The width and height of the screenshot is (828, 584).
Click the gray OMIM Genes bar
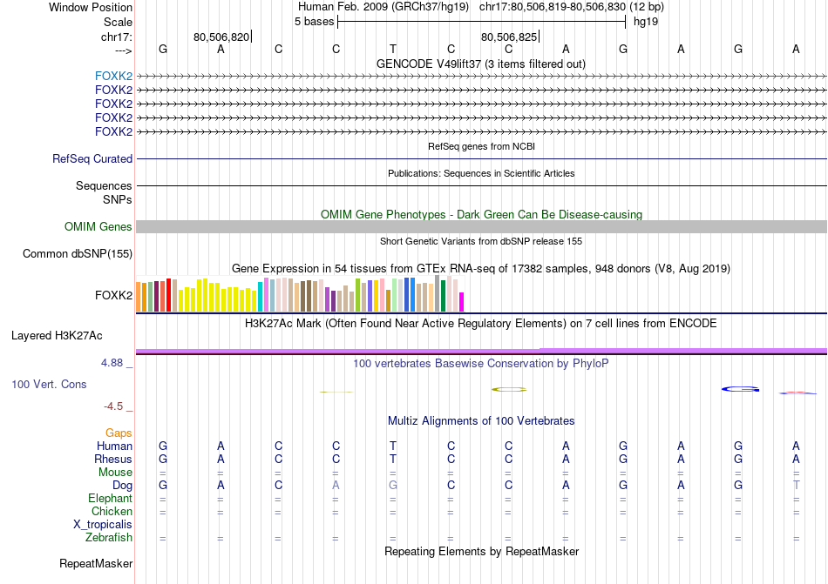pyautogui.click(x=481, y=226)
